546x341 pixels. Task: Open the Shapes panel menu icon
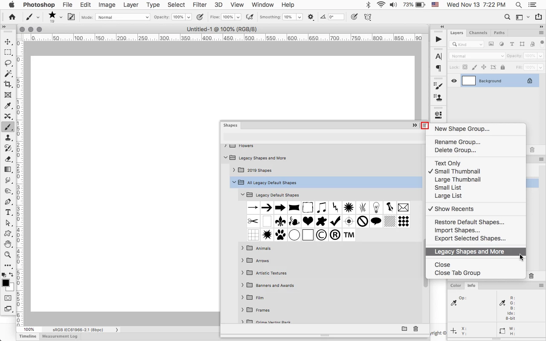click(424, 125)
